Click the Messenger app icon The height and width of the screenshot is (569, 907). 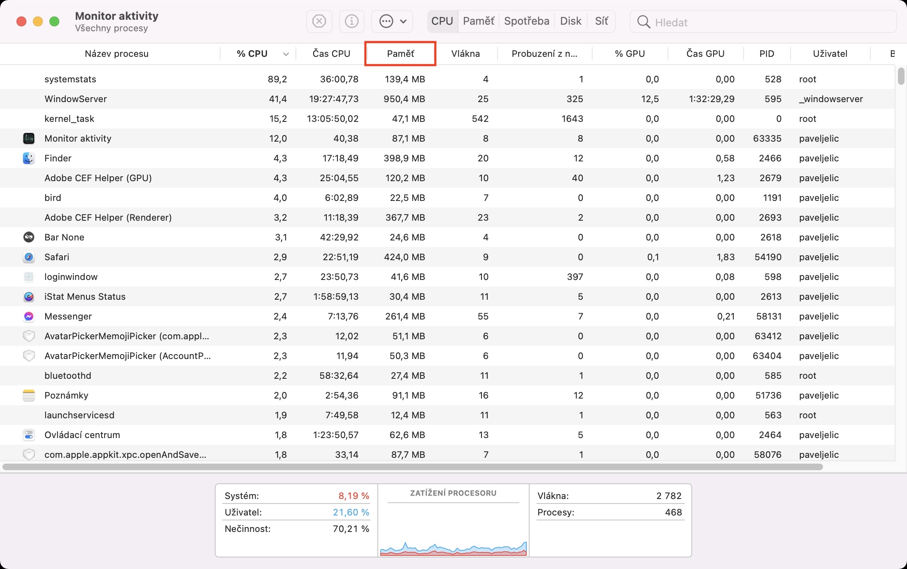tap(28, 316)
